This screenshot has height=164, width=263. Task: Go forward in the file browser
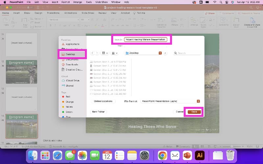[97, 53]
